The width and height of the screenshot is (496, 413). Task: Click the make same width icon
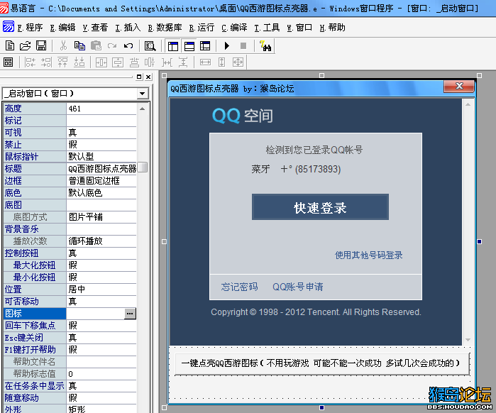(x=205, y=62)
